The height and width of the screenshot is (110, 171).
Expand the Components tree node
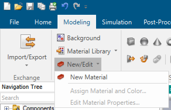(7, 108)
